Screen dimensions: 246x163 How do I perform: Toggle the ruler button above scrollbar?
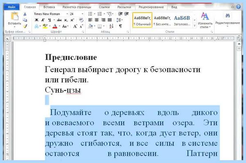pyautogui.click(x=239, y=38)
